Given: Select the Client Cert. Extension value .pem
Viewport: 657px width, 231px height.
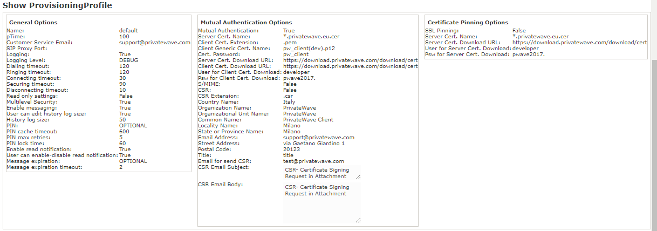Looking at the screenshot, I should [289, 43].
